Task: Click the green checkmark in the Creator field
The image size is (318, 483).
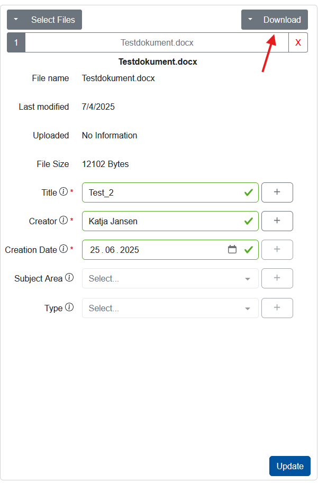Action: pyautogui.click(x=248, y=221)
